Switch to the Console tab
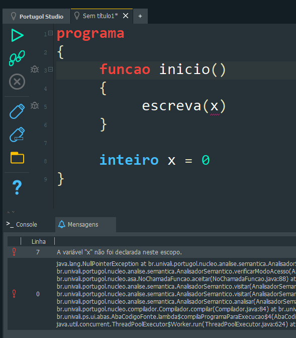This screenshot has width=296, height=338. (x=22, y=224)
